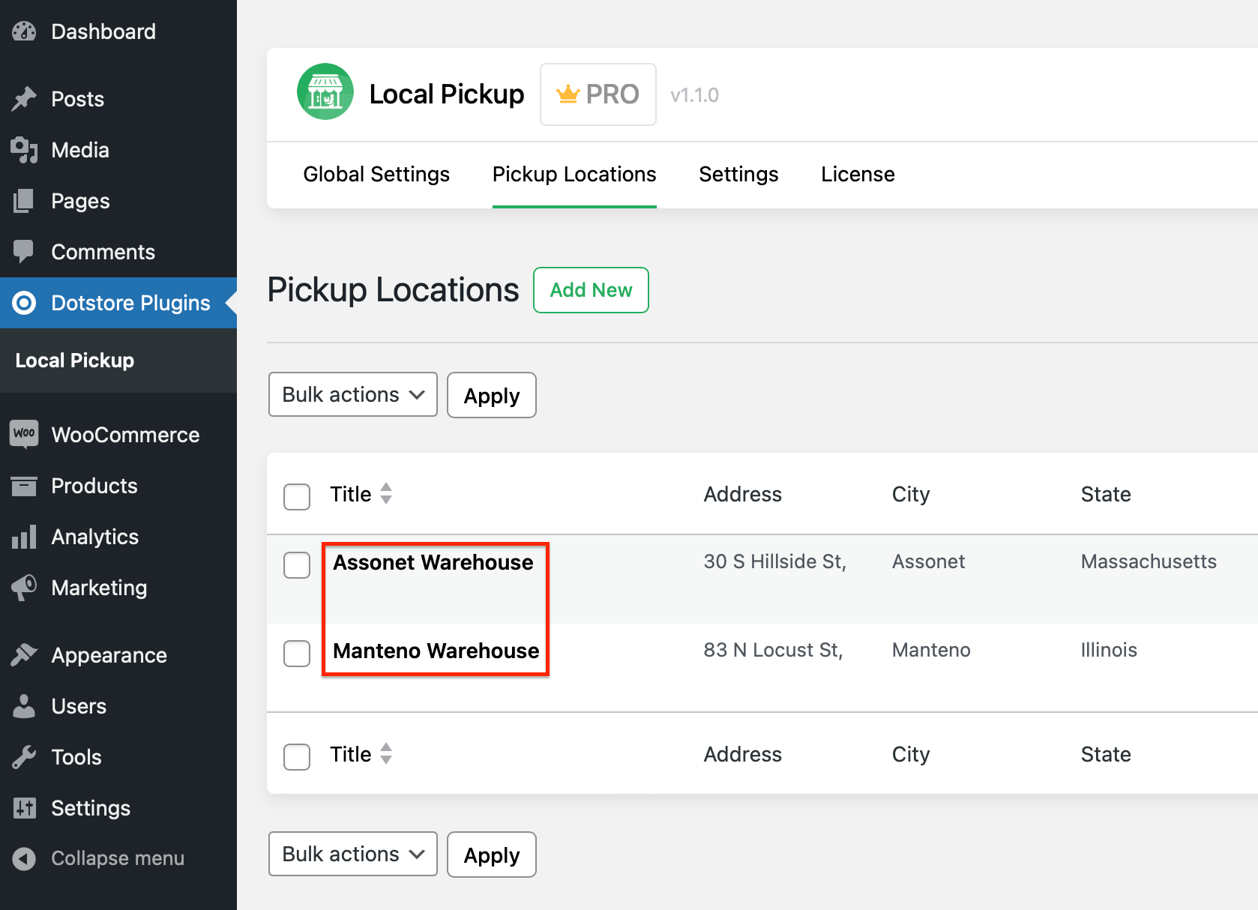This screenshot has height=910, width=1258.
Task: Expand the bottom Bulk actions selector
Action: point(352,854)
